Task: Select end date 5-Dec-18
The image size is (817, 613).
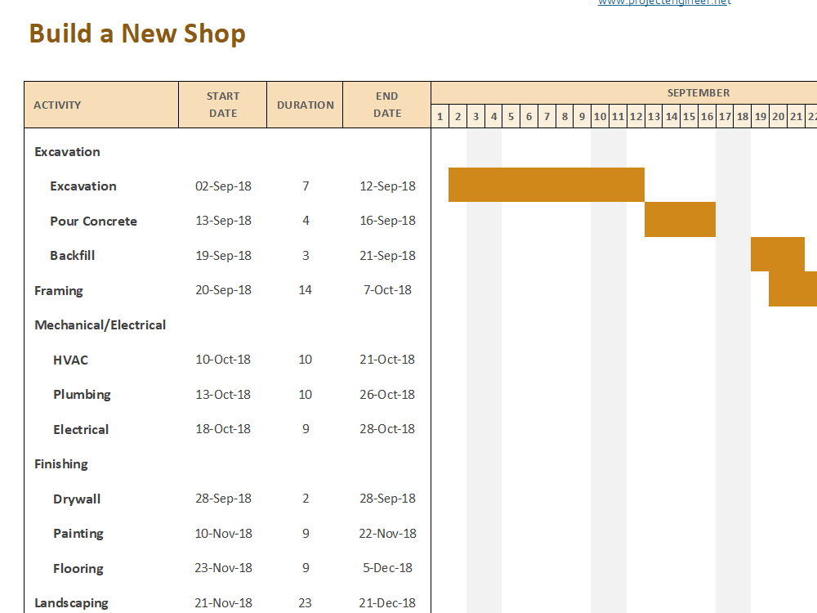Action: pyautogui.click(x=387, y=568)
